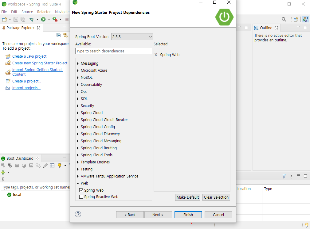Click the Cancel button

218,215
